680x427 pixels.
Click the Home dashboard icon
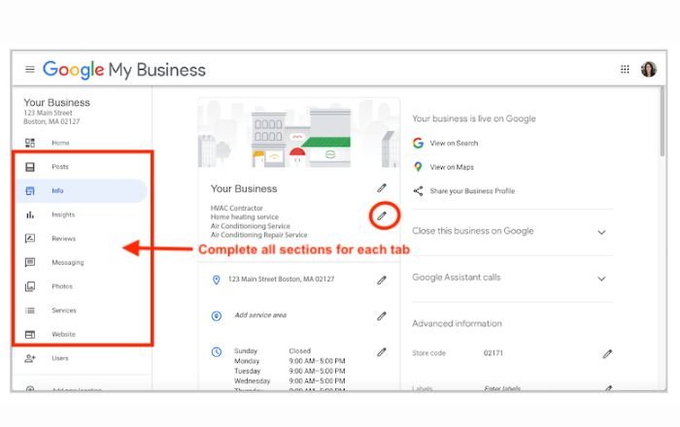[x=30, y=143]
